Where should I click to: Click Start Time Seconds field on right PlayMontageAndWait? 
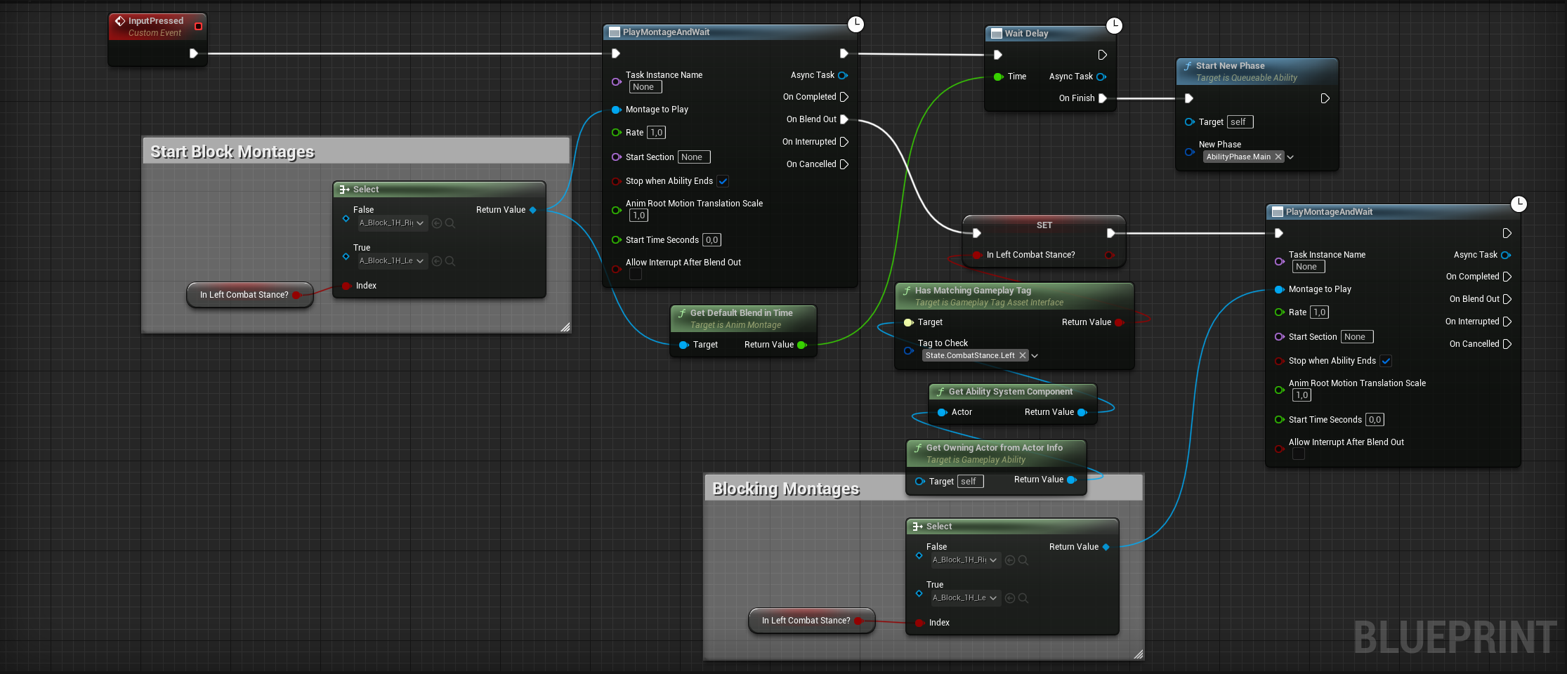coord(1375,420)
